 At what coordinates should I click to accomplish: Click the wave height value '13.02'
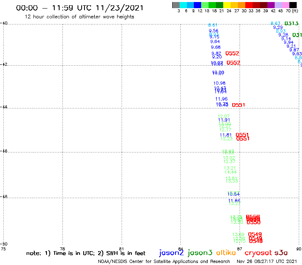point(229,158)
